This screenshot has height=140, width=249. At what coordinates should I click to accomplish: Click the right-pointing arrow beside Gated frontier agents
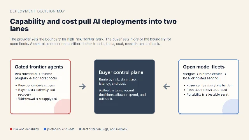click(82, 86)
